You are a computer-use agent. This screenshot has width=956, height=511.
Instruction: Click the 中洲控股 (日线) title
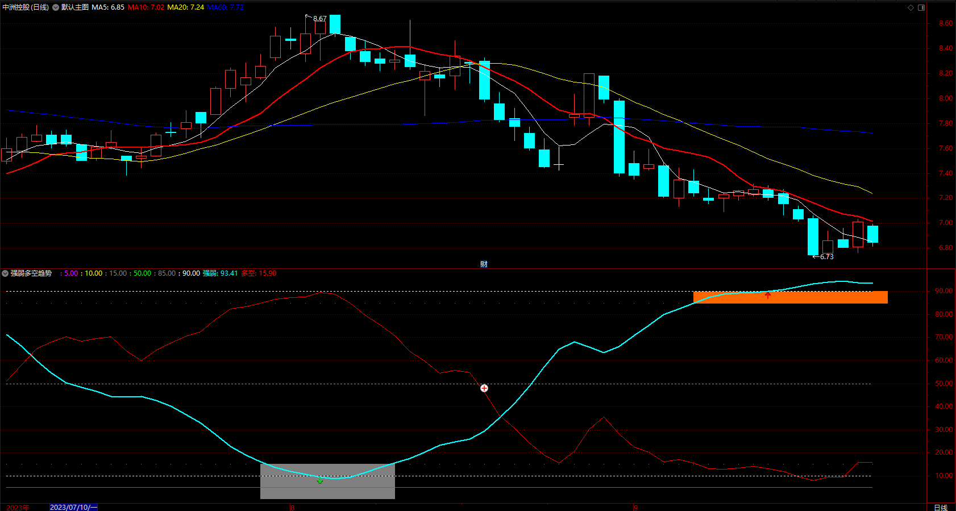pyautogui.click(x=26, y=7)
